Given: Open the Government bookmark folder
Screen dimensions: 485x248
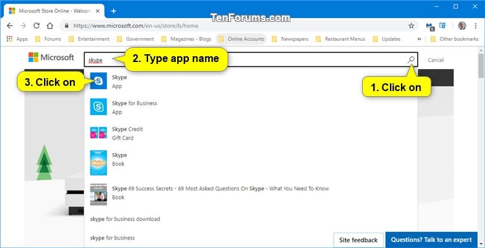Looking at the screenshot, I should (135, 39).
